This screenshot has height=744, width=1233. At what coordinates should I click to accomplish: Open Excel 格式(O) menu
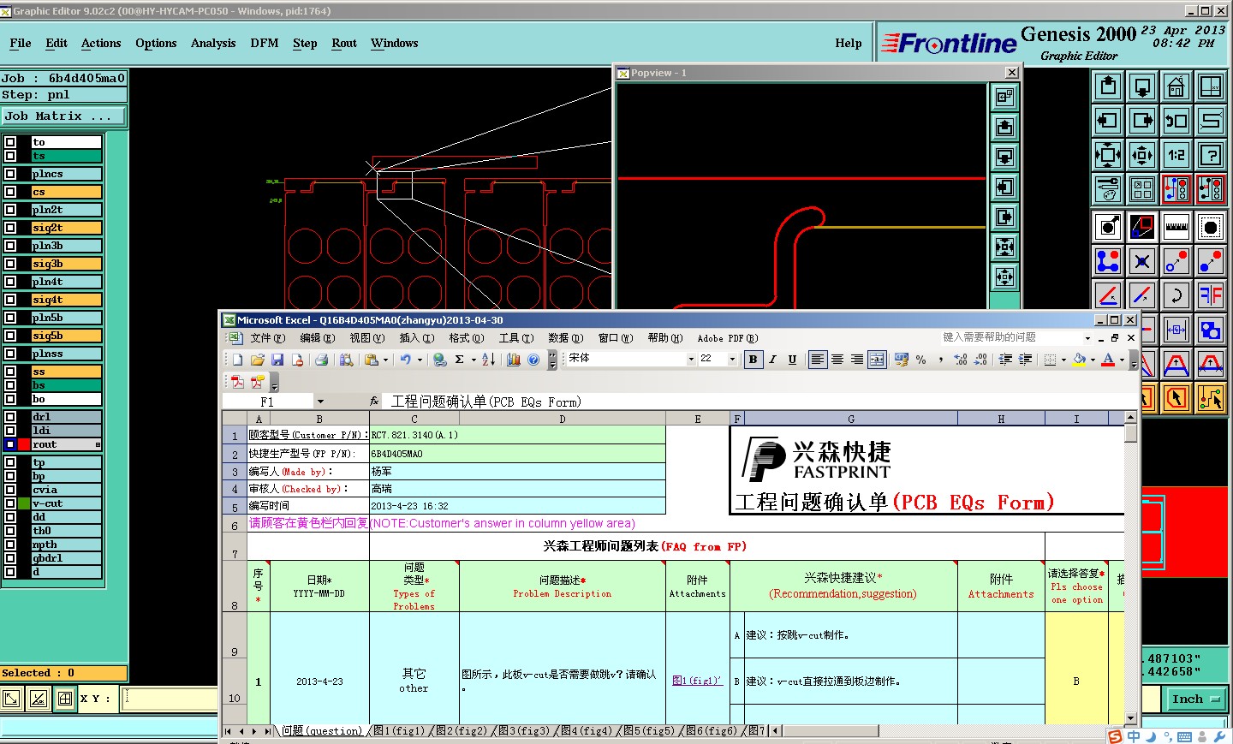(467, 338)
